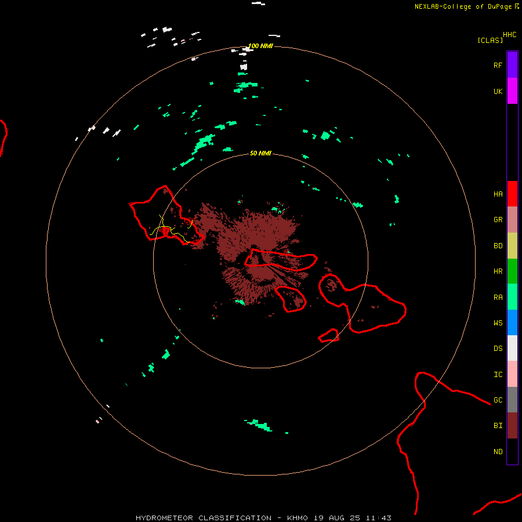Click the WS legend label
522x522 pixels.
[x=498, y=323]
